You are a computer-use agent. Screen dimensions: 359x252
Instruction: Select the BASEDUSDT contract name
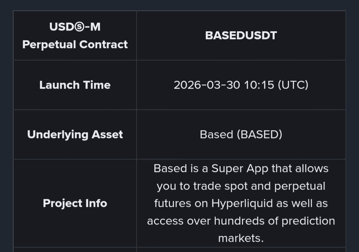(x=241, y=36)
